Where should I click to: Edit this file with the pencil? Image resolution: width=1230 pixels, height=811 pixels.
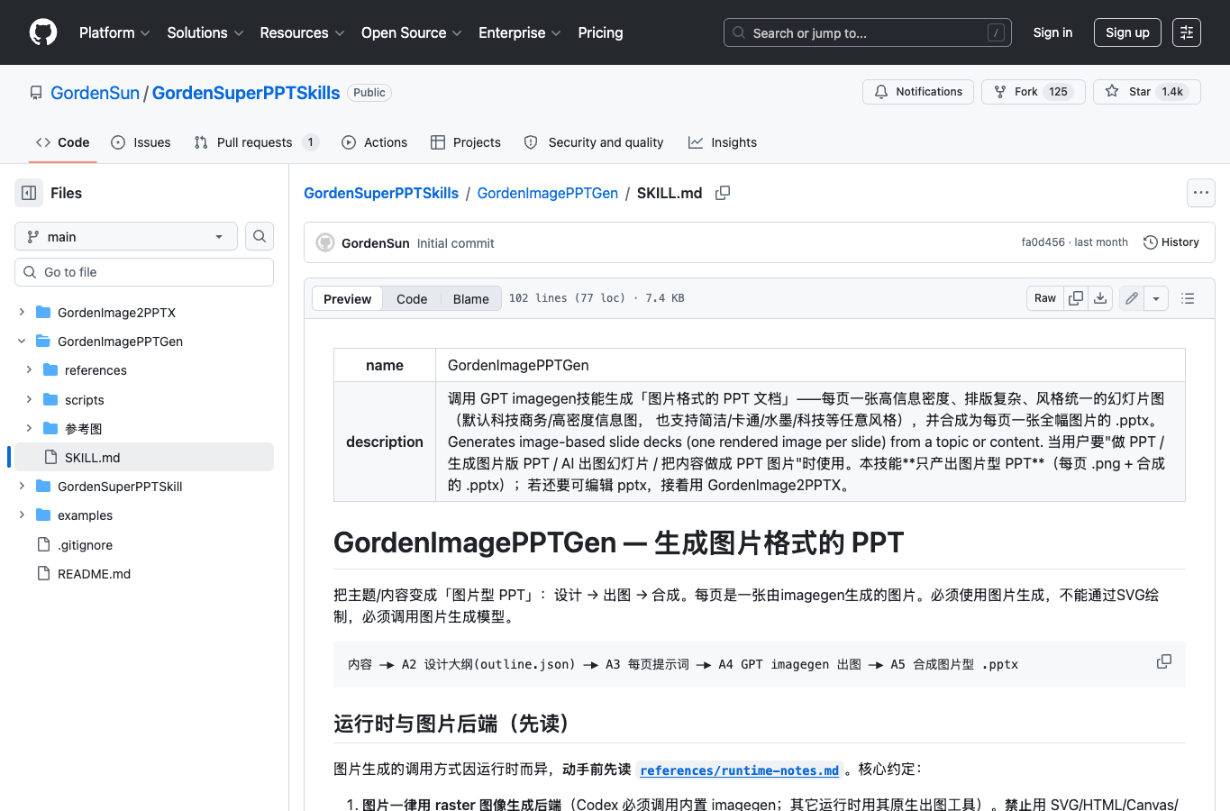[1132, 298]
